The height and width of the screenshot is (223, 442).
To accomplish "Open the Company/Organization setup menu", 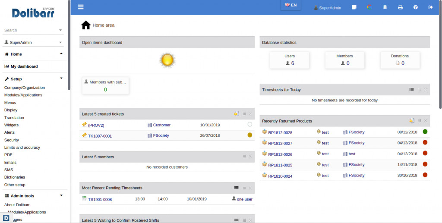I will click(25, 88).
